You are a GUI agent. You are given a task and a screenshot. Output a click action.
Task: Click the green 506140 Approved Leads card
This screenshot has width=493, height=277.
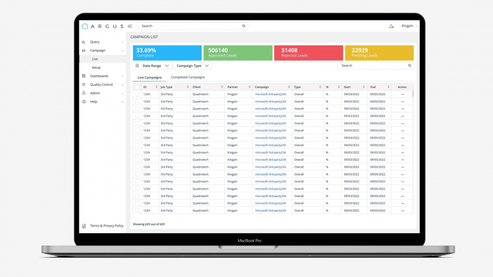238,53
